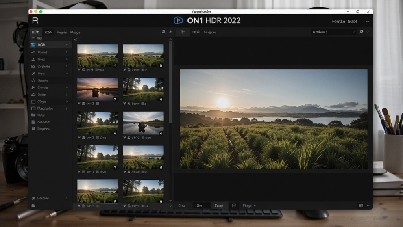Expand the megaphone row chevron
The image size is (403, 227).
click(67, 52)
